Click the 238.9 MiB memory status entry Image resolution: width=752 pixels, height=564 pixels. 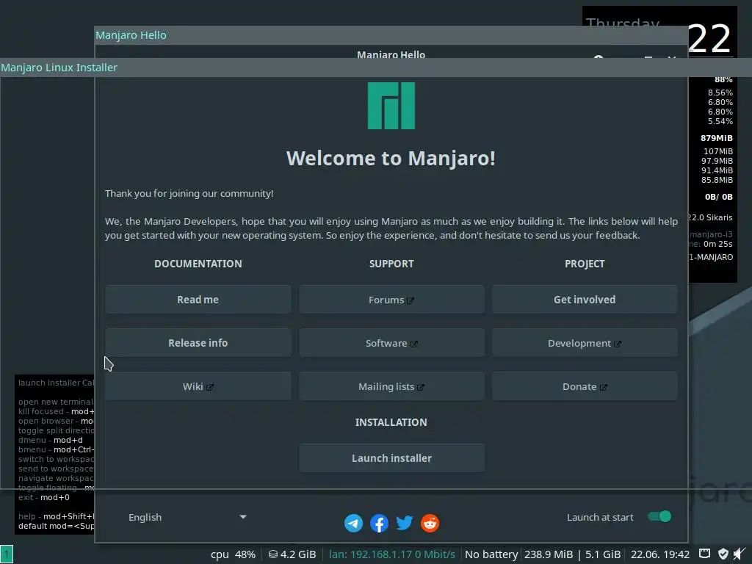(x=549, y=554)
